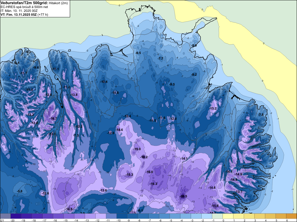Click the -9.2 temperature label
297x222 pixels.
194,74
